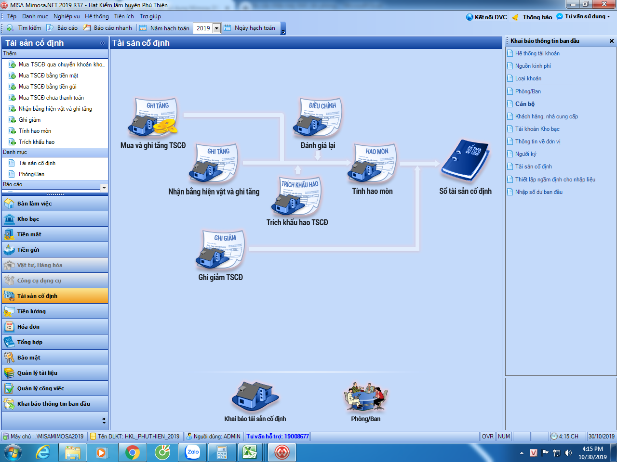Switch to the Kho bạc module

55,219
